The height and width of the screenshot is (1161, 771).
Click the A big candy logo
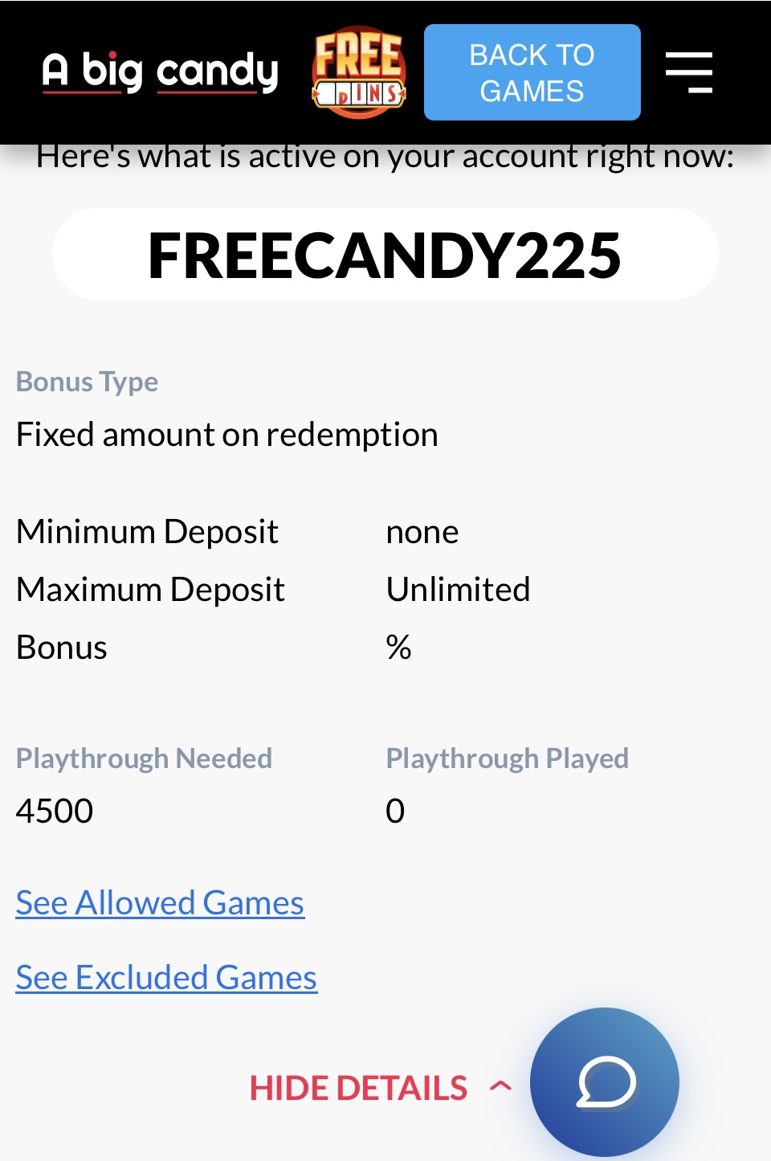(x=161, y=72)
